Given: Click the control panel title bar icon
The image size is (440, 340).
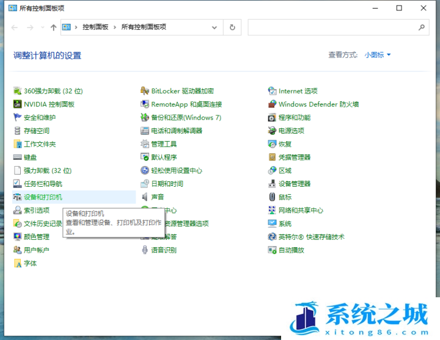Looking at the screenshot, I should click(13, 8).
